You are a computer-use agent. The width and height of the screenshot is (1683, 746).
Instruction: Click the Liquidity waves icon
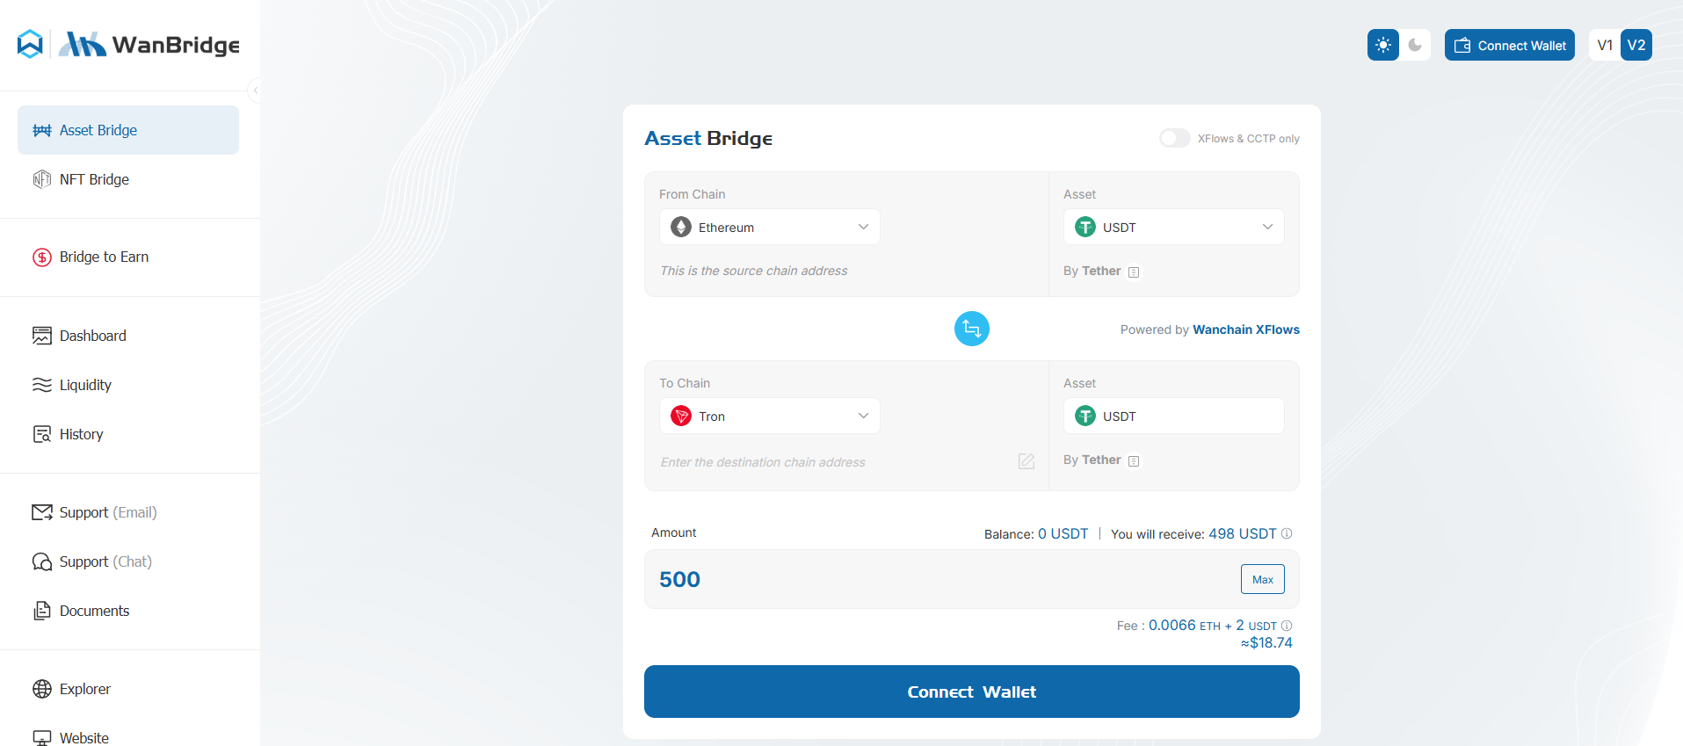pyautogui.click(x=42, y=385)
